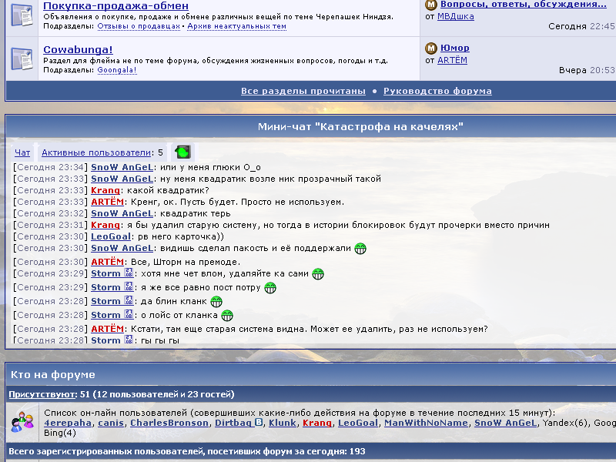
Task: Open ARTЁM profile under Юмор topic
Action: [452, 61]
